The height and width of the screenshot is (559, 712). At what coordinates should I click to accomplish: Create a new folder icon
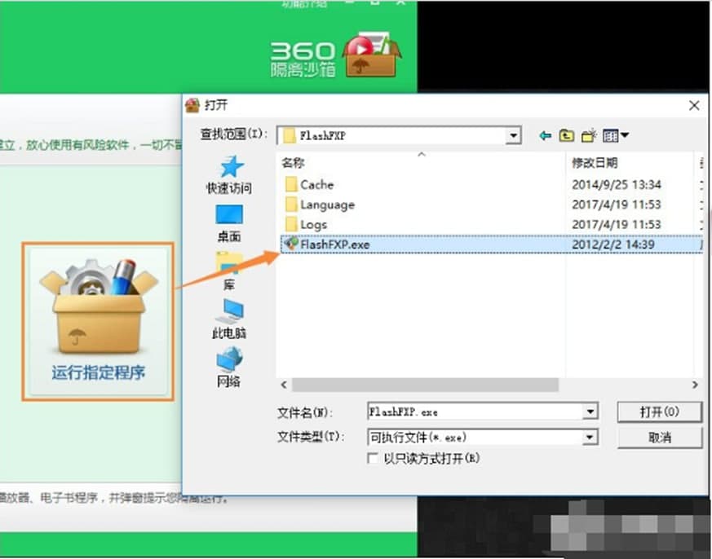[x=589, y=135]
